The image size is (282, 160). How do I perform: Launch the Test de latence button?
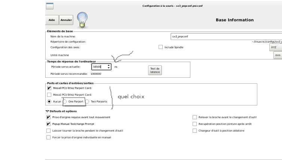(x=155, y=70)
